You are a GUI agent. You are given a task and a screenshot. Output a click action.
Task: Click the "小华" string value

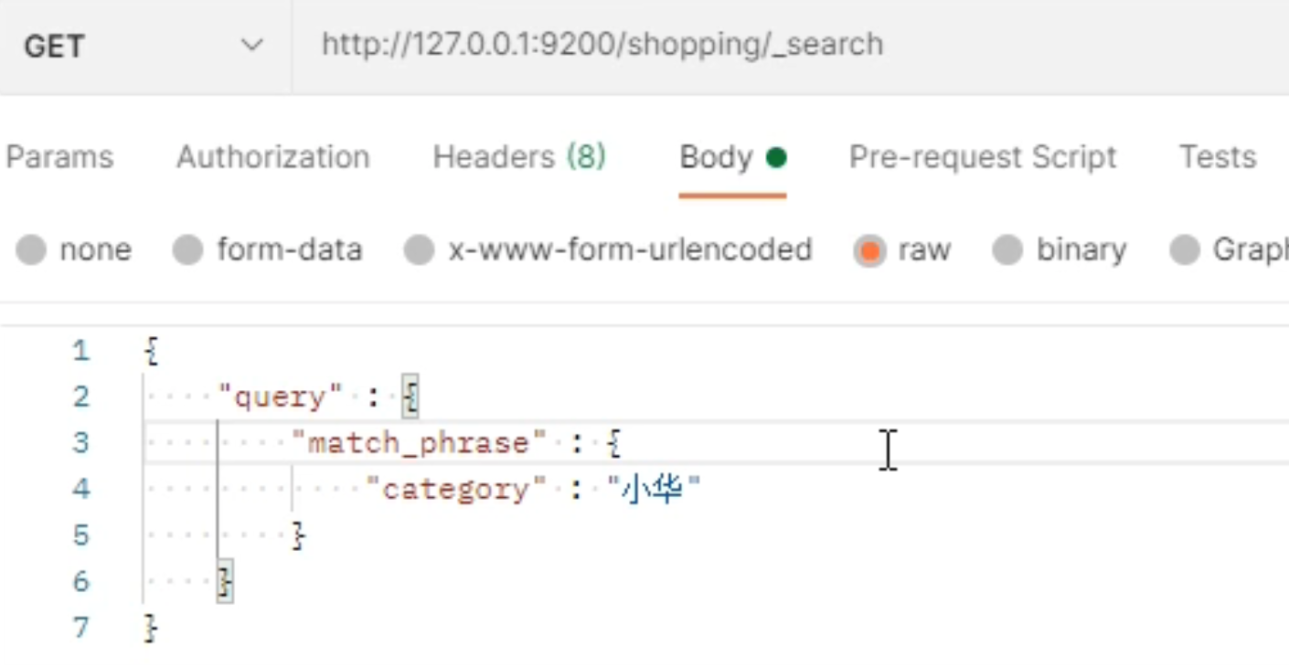click(654, 490)
